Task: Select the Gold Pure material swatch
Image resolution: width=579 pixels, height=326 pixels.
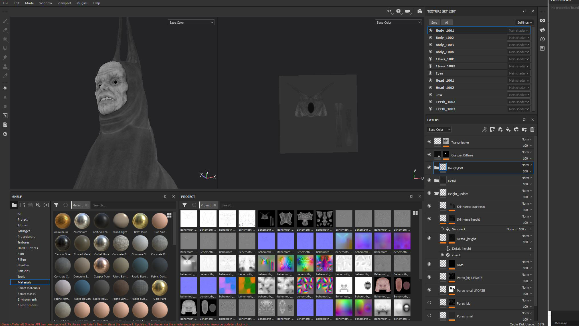Action: 159,288
